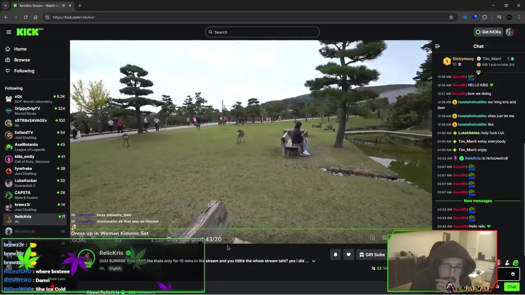Viewport: 525px width, 295px height.
Task: Send message with green Chat button
Action: coord(511,287)
